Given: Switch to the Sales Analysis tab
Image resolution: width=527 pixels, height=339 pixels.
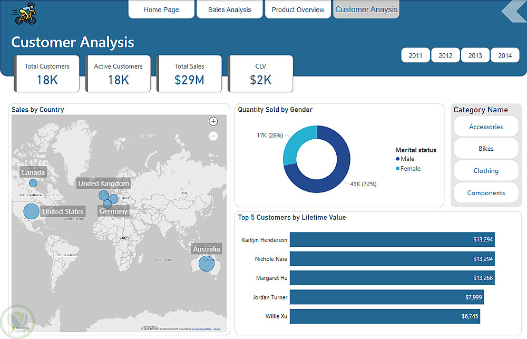Looking at the screenshot, I should coord(229,9).
